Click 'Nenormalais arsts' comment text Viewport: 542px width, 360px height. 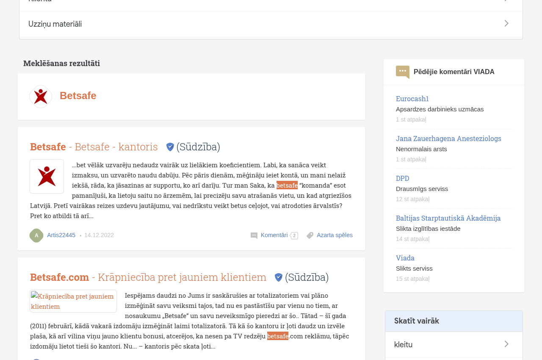(421, 149)
